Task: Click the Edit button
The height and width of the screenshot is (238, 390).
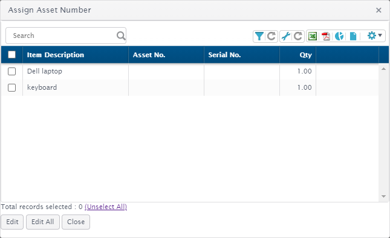Action: click(12, 222)
